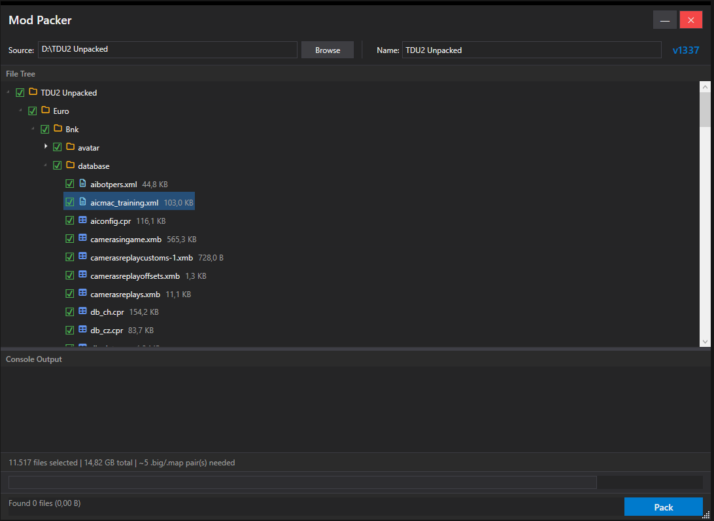Click the db_cz.cpr table icon
The image size is (714, 521).
pyautogui.click(x=82, y=329)
